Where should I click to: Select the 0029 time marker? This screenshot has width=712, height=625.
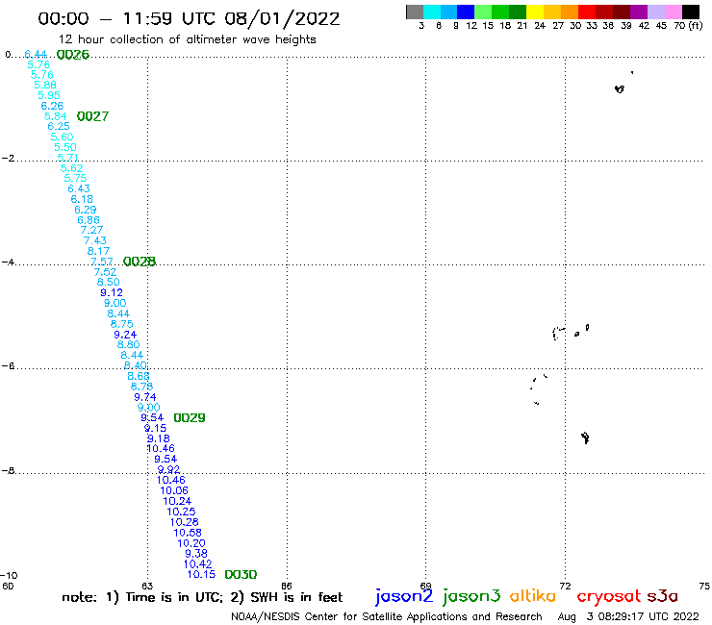pos(190,417)
